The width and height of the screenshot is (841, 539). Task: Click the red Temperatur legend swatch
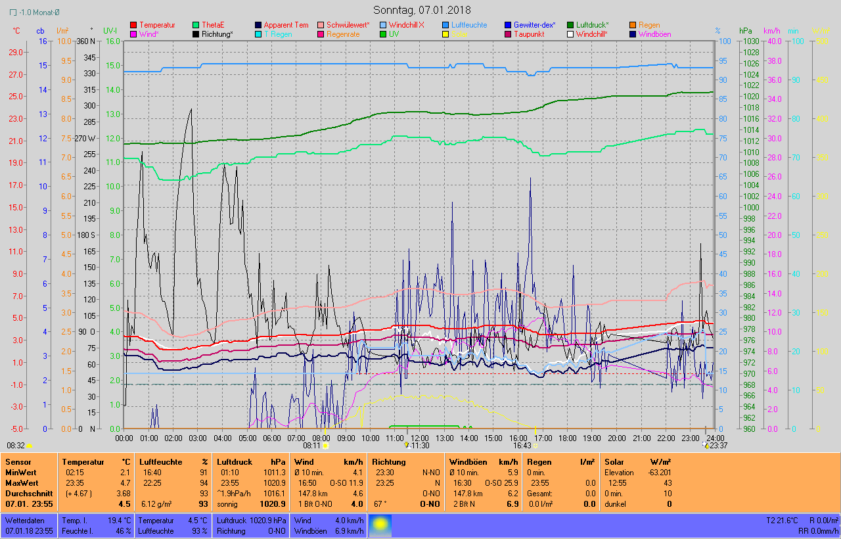point(134,25)
